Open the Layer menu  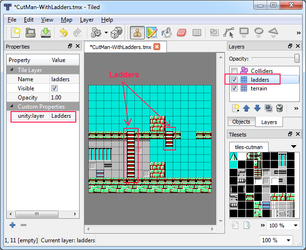87,20
